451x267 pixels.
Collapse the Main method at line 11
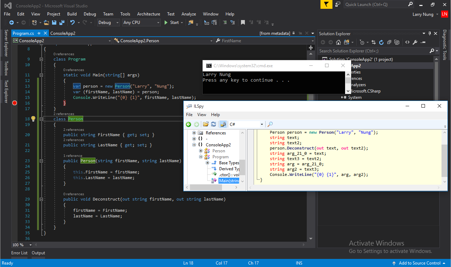point(41,75)
